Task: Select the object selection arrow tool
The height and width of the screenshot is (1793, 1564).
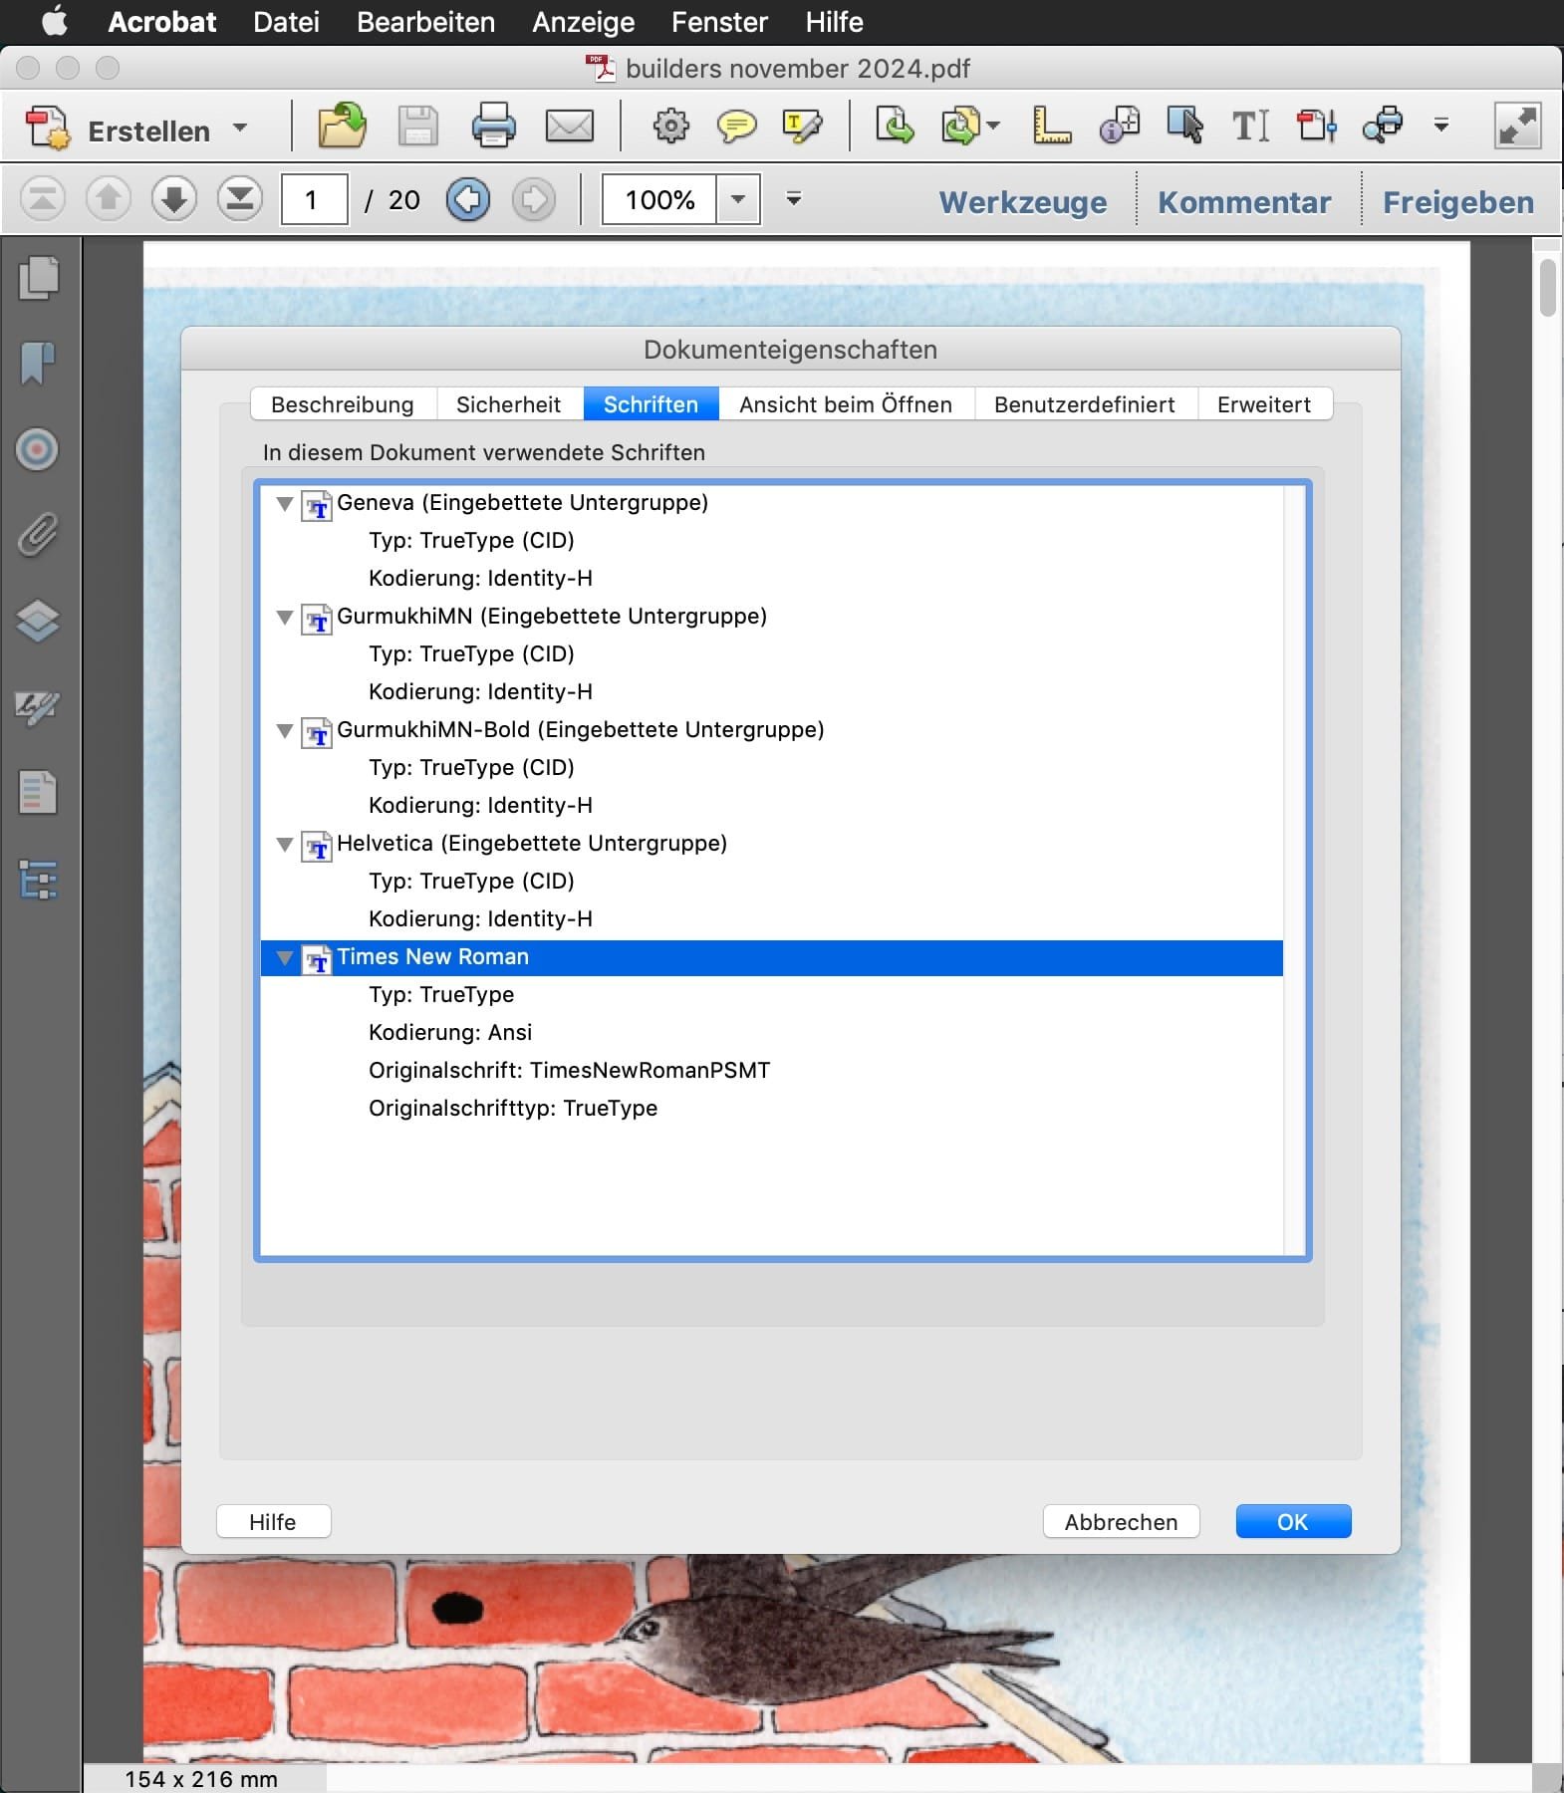Action: pos(1185,127)
